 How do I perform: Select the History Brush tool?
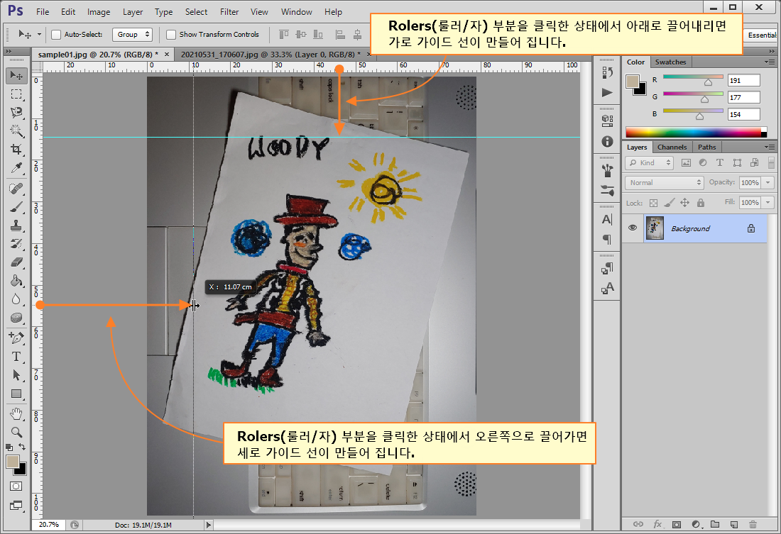click(x=16, y=244)
